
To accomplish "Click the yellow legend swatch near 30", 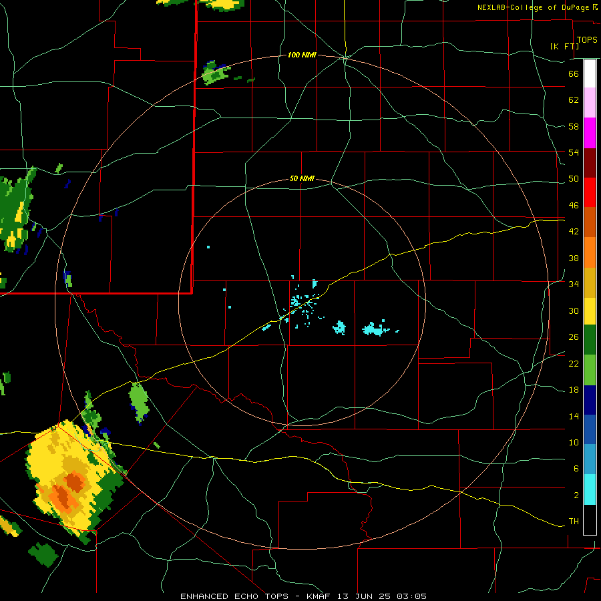I will [x=590, y=311].
